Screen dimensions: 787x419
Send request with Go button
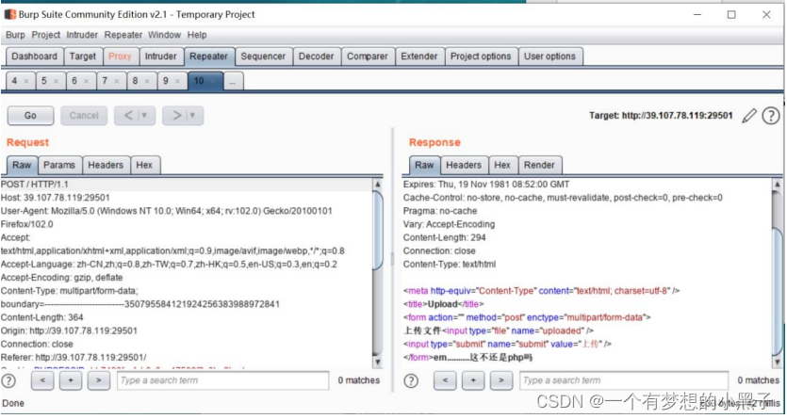coord(30,116)
